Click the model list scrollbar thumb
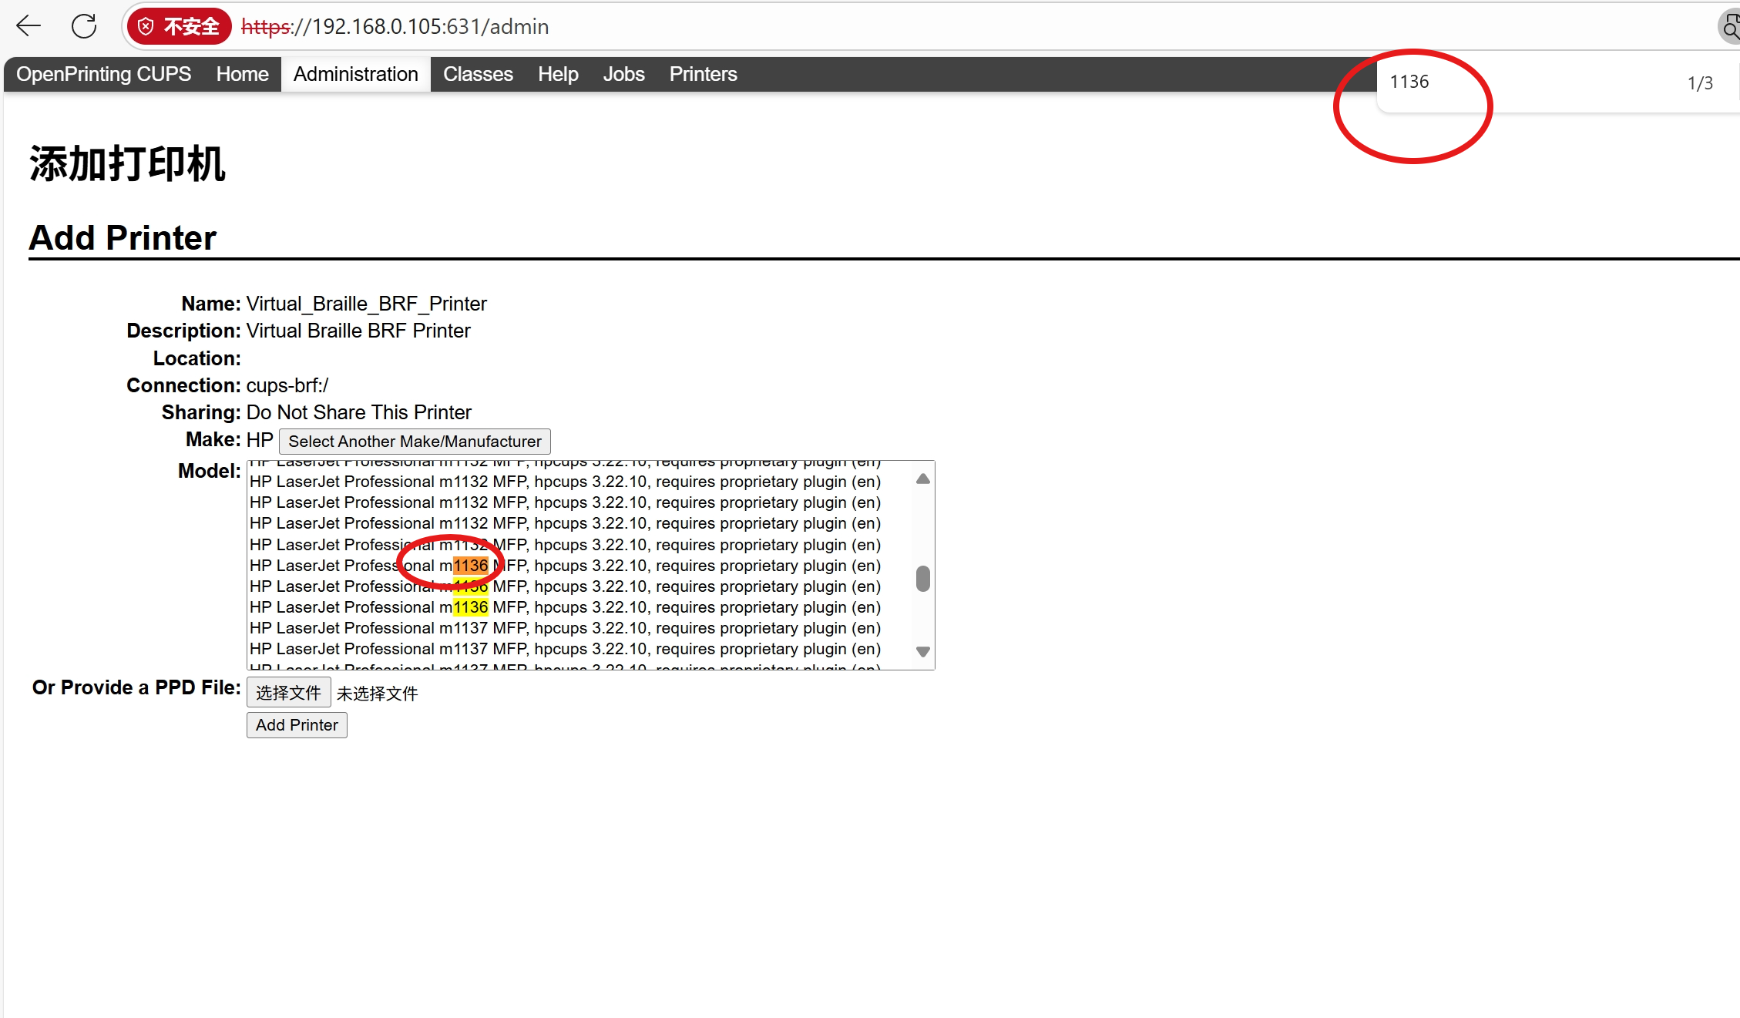This screenshot has width=1740, height=1018. coord(922,578)
